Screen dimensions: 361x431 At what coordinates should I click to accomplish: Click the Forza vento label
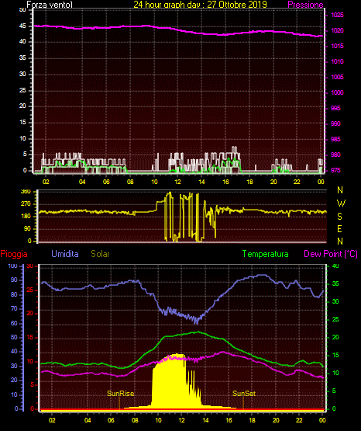pyautogui.click(x=50, y=5)
